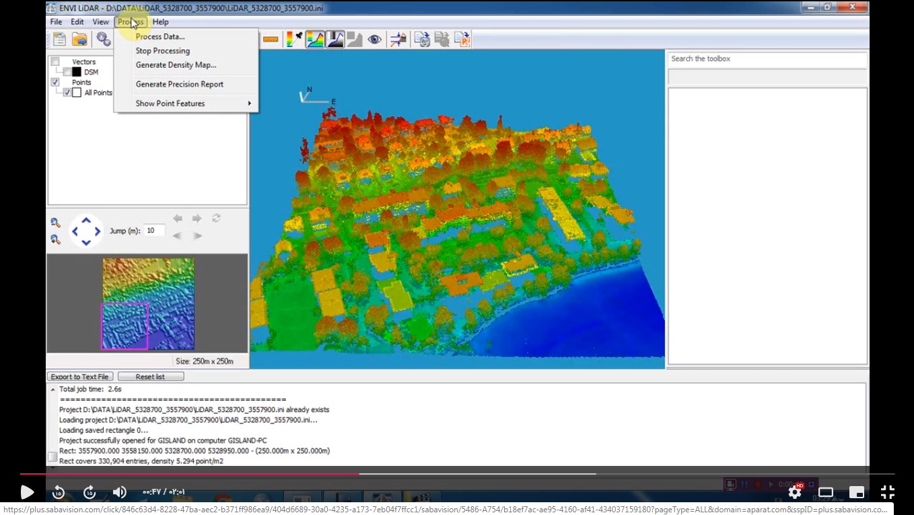Seek on the video progress bar
Screen dimensions: 914x515
point(457,474)
